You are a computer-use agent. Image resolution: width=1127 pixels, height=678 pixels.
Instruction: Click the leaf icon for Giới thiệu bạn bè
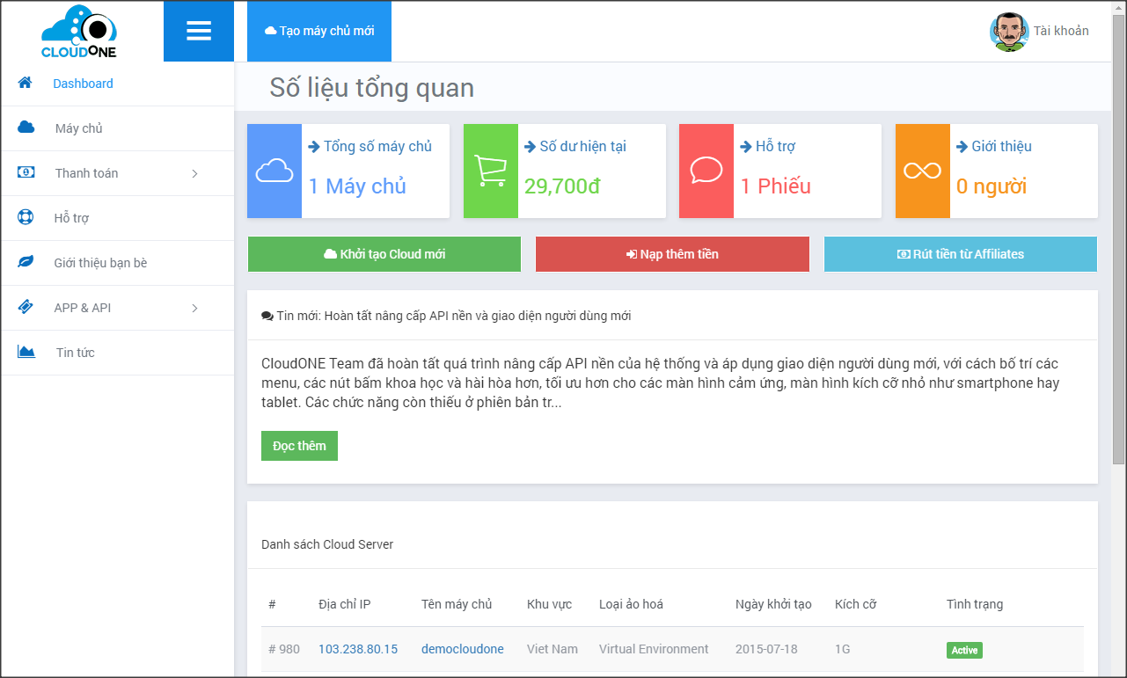click(26, 262)
